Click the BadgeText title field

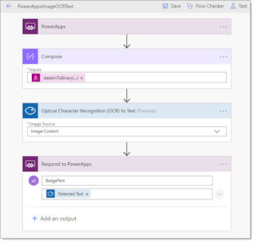(x=127, y=180)
